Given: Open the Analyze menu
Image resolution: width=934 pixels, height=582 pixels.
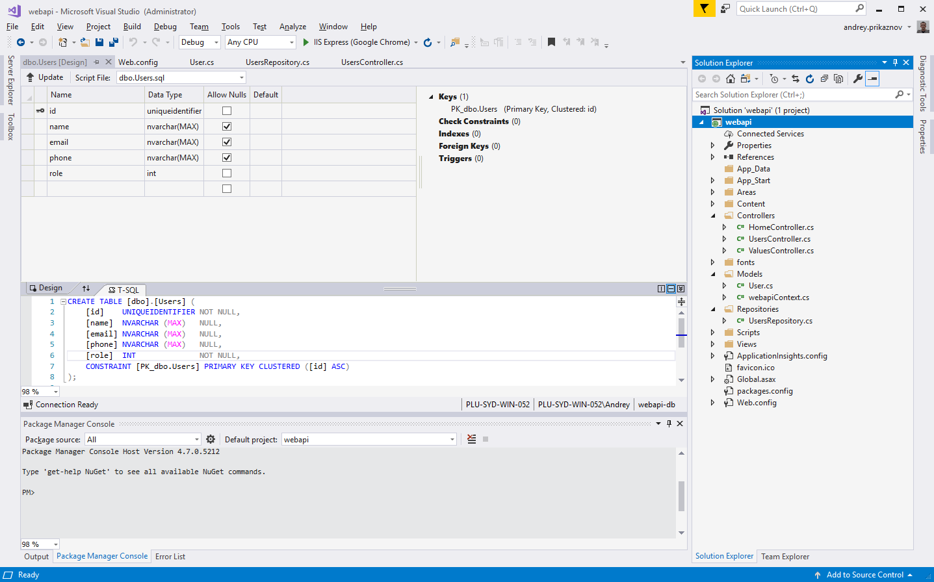Looking at the screenshot, I should (x=292, y=27).
